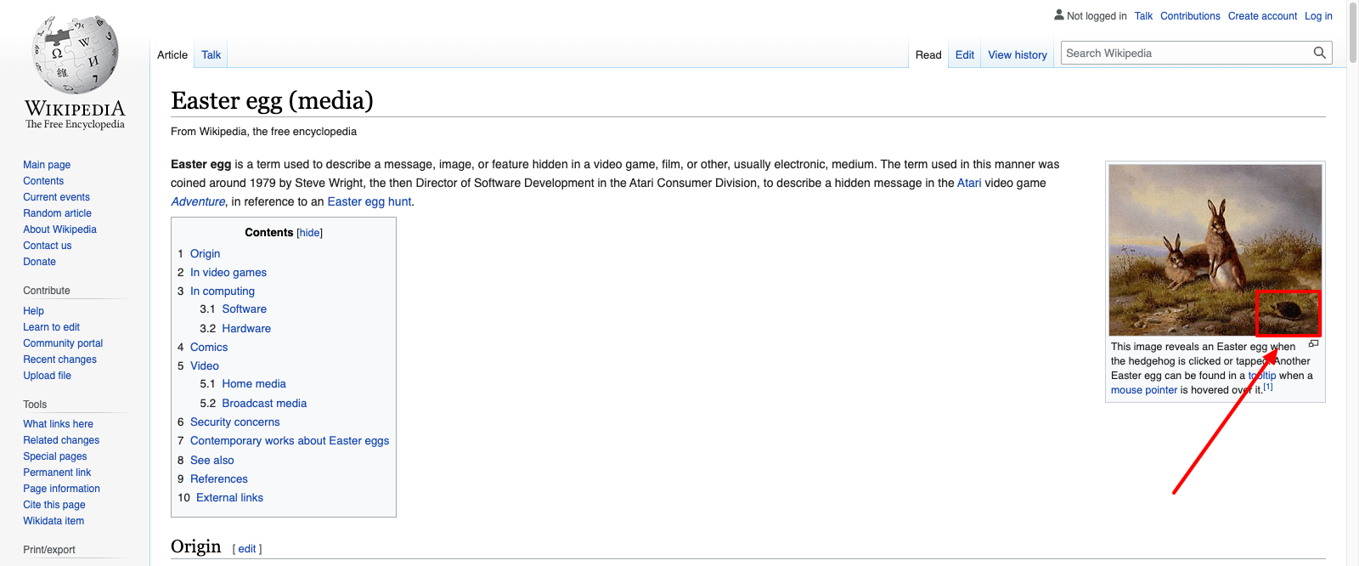Edit the Origin section
Viewport: 1359px width, 566px height.
(x=246, y=549)
